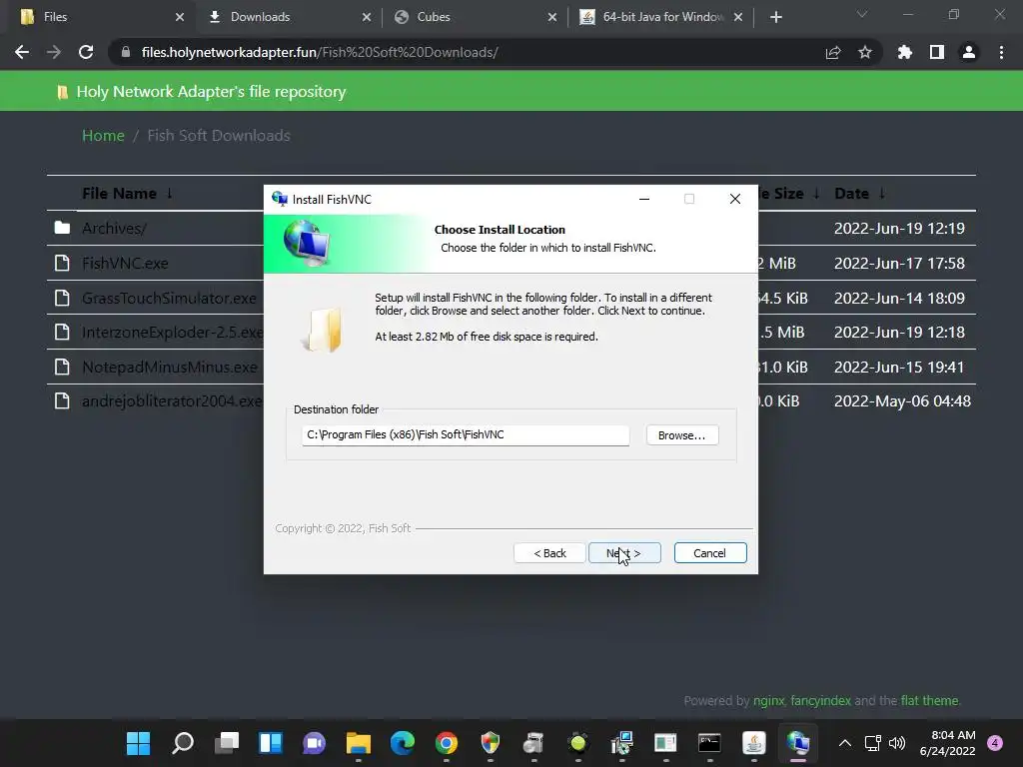Bookmark this page with star
This screenshot has height=767, width=1023.
tap(865, 52)
